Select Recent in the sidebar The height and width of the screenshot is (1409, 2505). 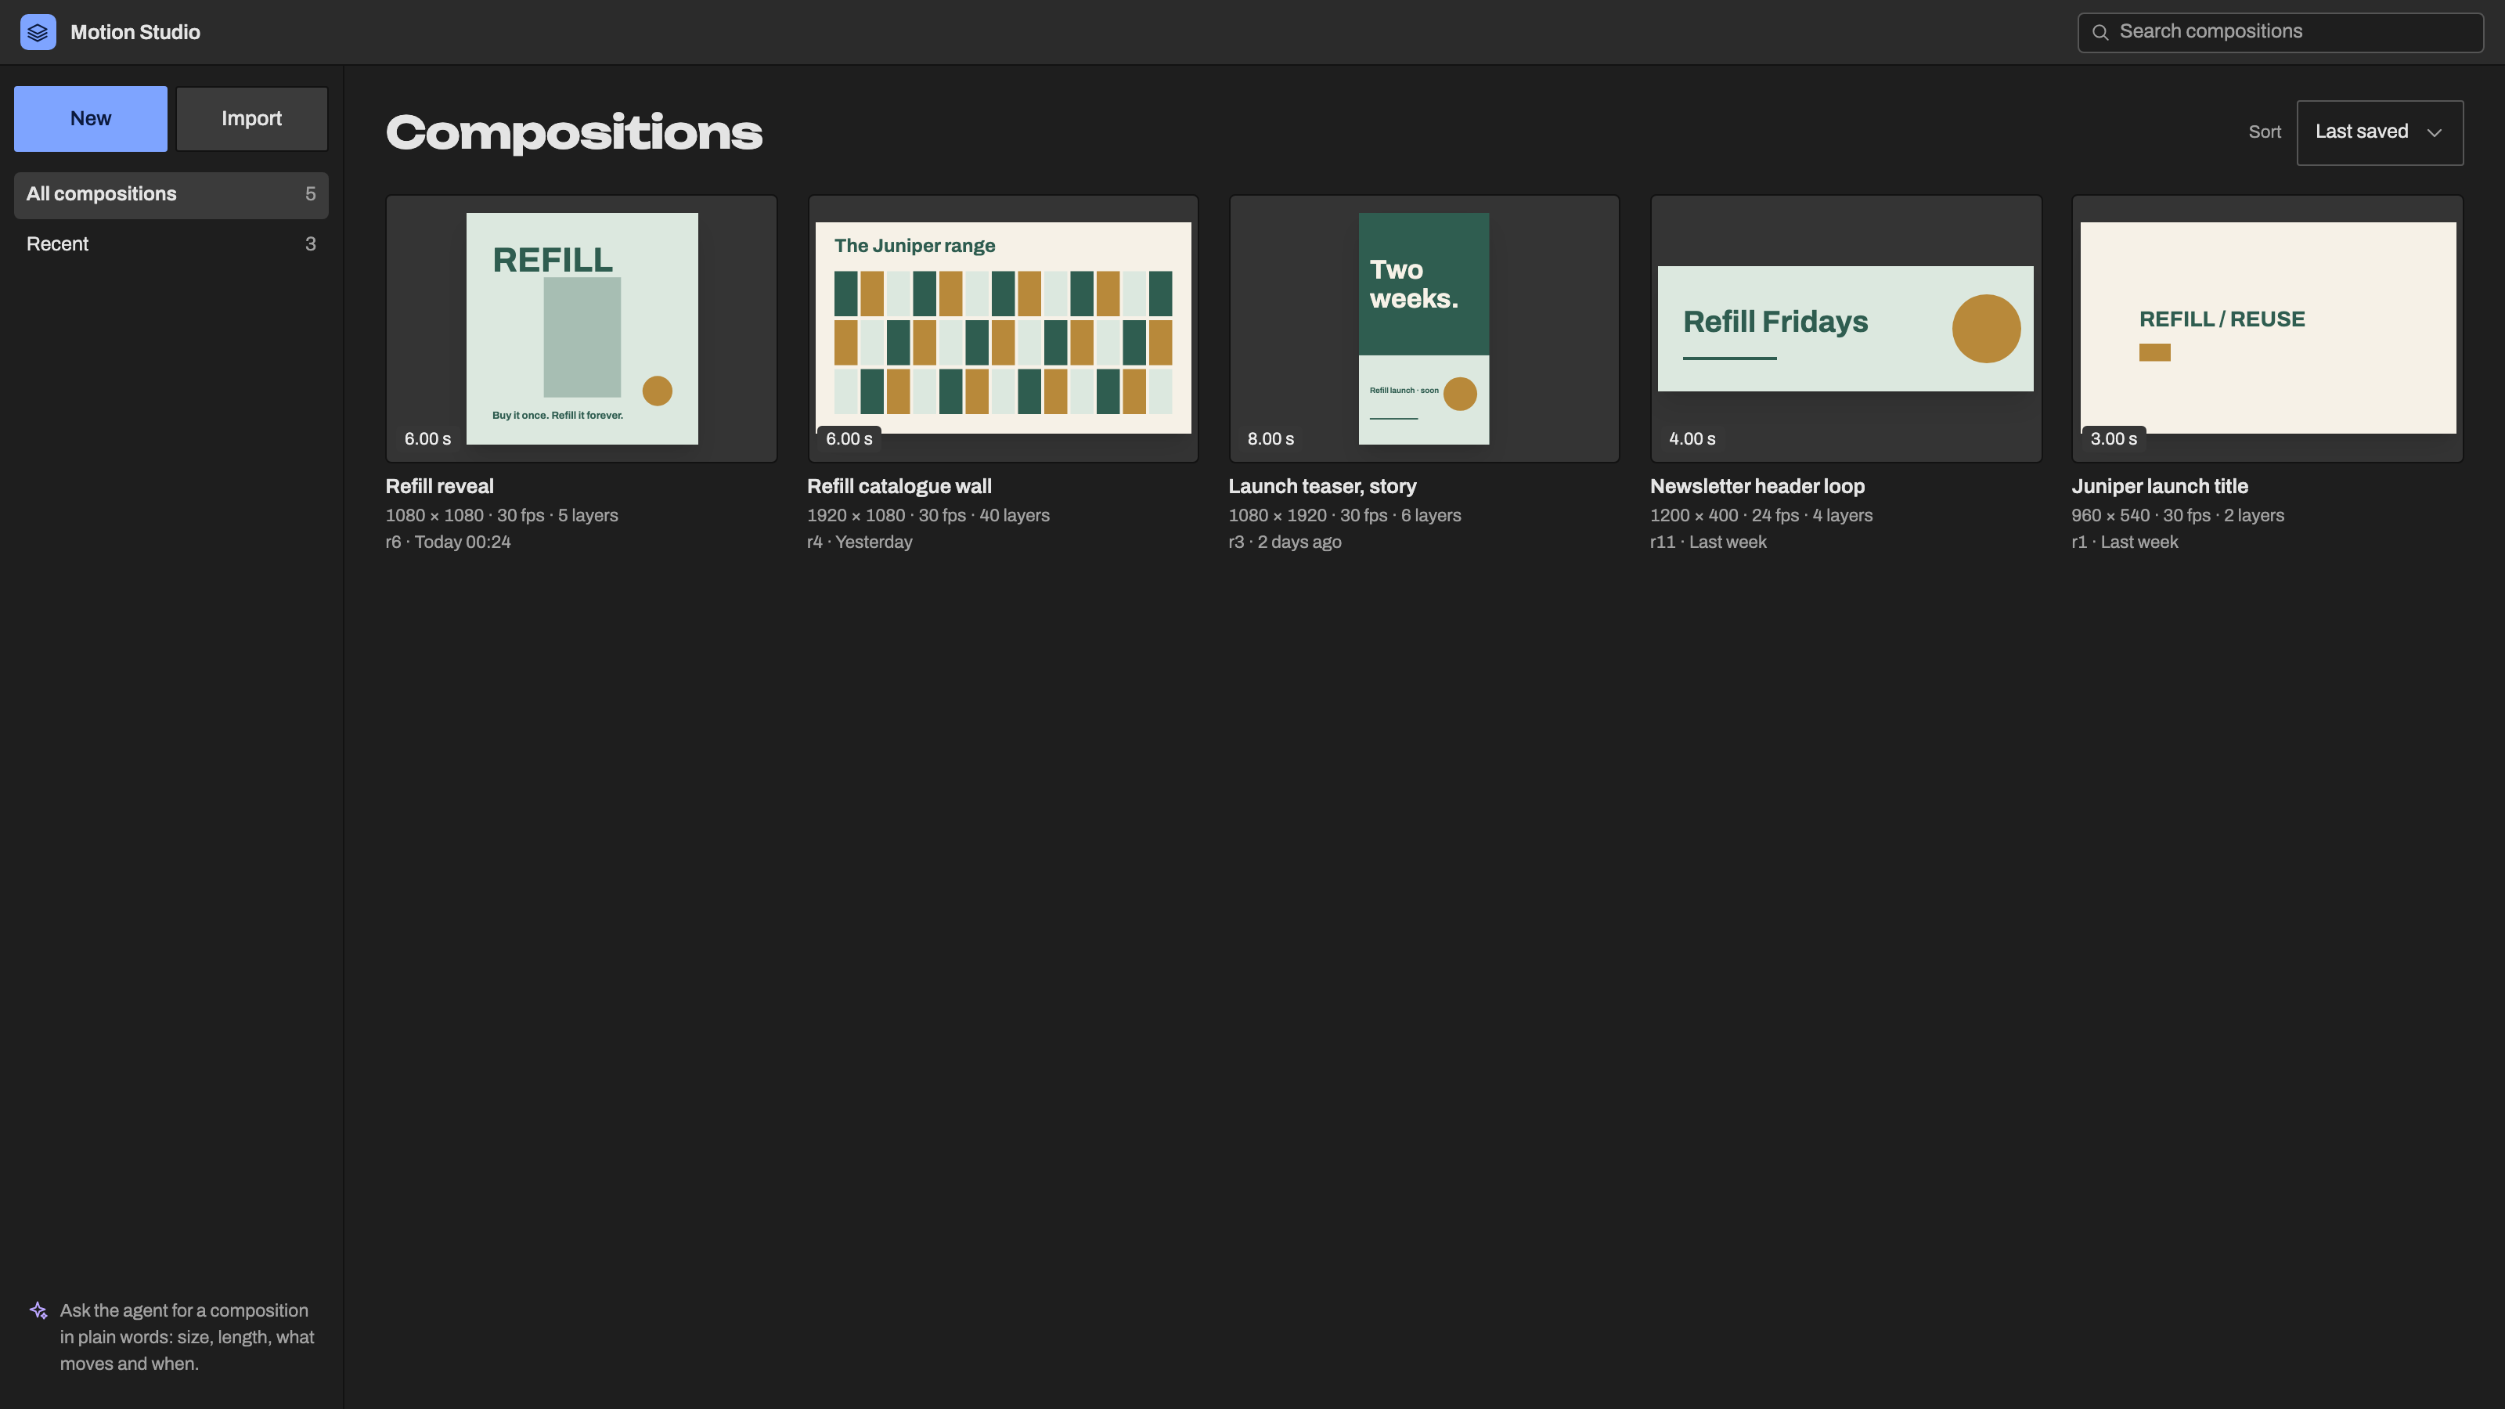click(x=171, y=244)
